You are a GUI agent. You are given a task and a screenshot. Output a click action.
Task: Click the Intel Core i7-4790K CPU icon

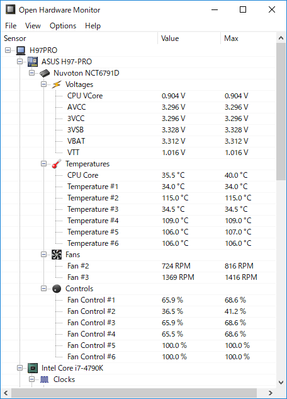click(x=33, y=368)
